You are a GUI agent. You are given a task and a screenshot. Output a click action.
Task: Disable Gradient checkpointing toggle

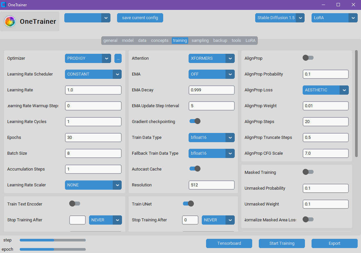click(195, 121)
